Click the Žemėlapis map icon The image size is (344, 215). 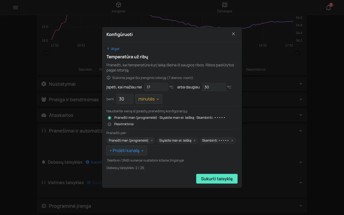(225, 5)
